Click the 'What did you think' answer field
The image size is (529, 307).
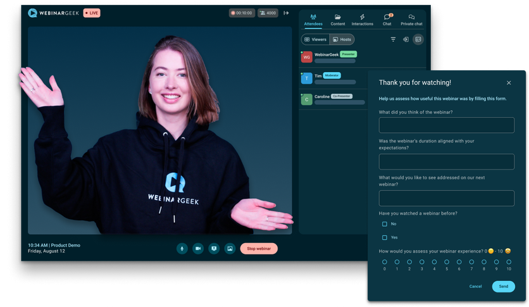pyautogui.click(x=446, y=125)
